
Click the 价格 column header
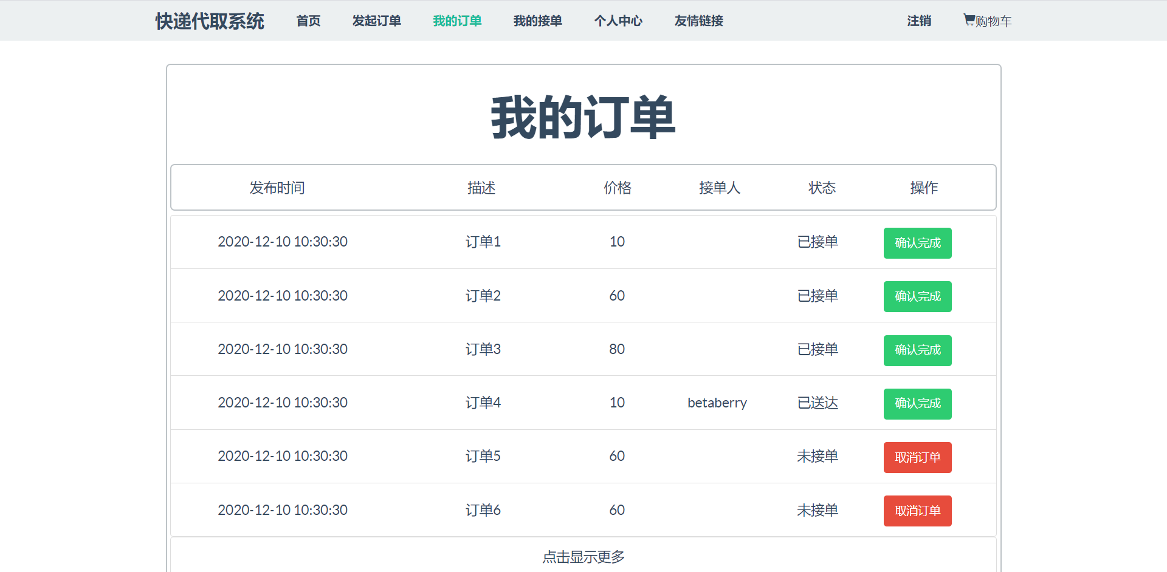coord(618,188)
